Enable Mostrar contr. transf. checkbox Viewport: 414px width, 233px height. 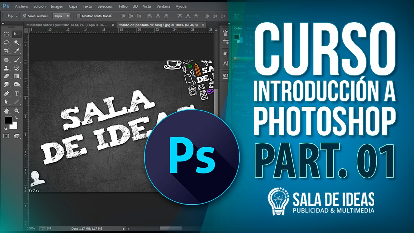(x=78, y=16)
